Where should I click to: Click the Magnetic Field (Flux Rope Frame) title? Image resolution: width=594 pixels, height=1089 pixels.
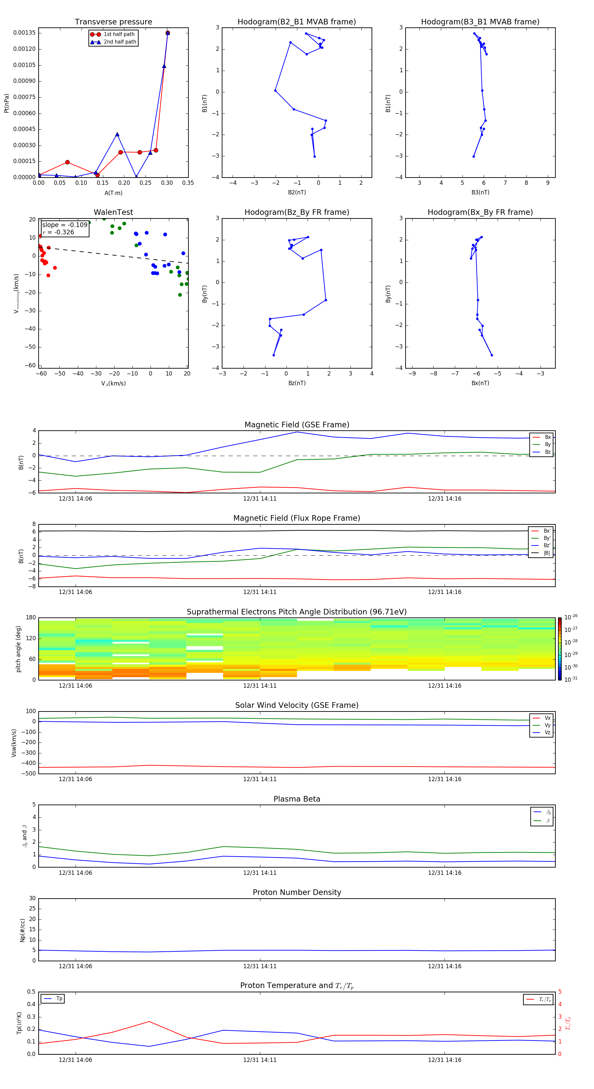pos(297,518)
